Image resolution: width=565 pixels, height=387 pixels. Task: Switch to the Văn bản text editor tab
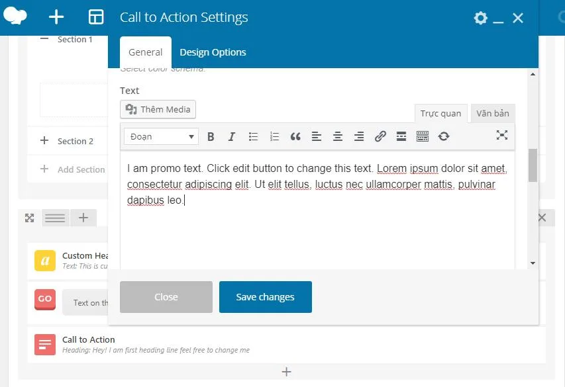coord(493,113)
